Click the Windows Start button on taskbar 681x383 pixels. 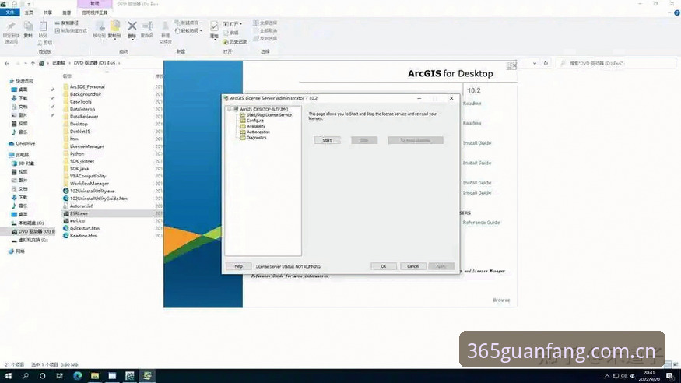(x=9, y=376)
